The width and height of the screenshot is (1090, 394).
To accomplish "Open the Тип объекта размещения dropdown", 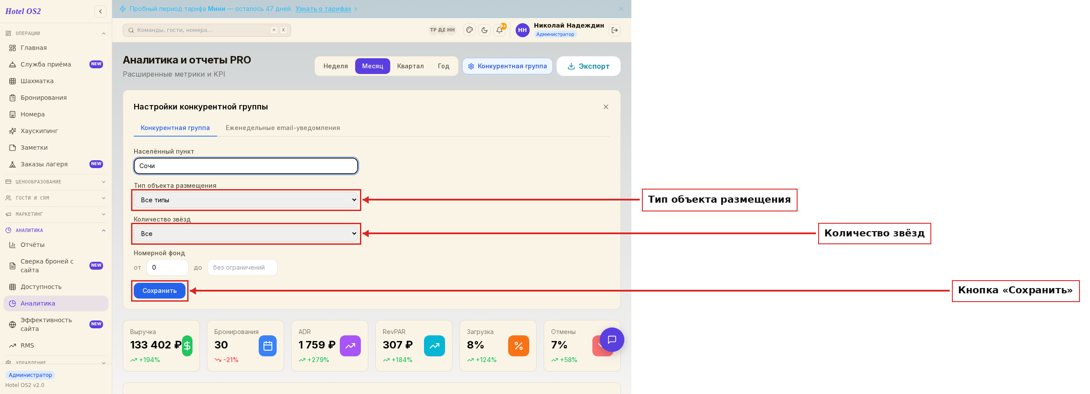I will point(246,200).
